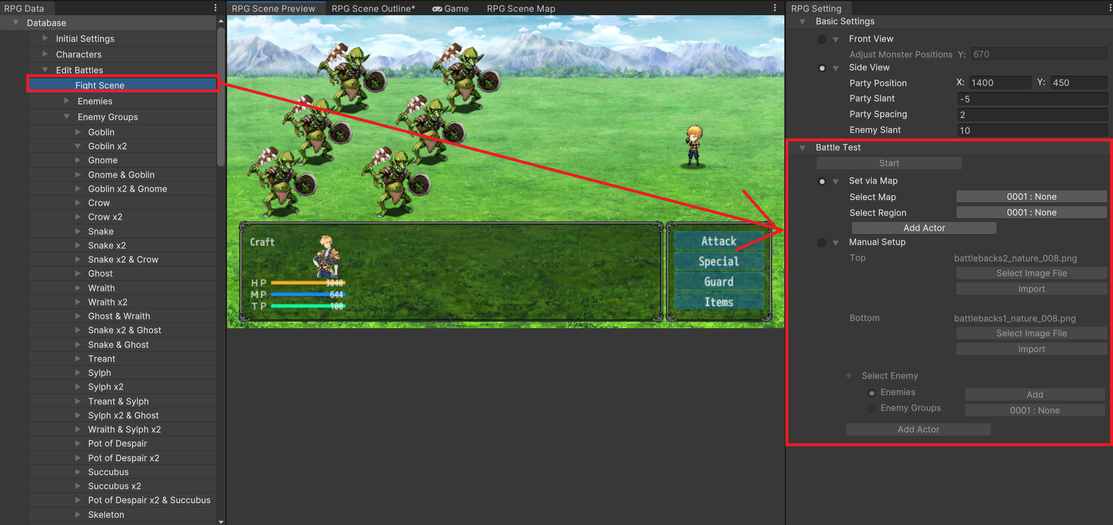
Task: Click Enemy Slant value field
Action: tap(1032, 130)
